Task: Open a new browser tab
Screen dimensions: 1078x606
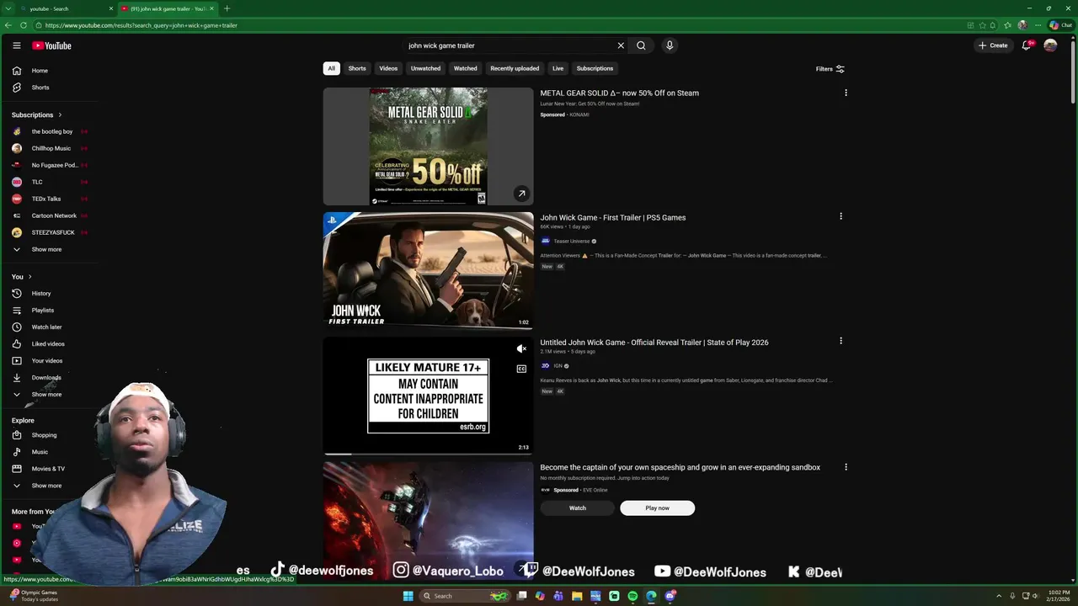Action: [x=227, y=8]
